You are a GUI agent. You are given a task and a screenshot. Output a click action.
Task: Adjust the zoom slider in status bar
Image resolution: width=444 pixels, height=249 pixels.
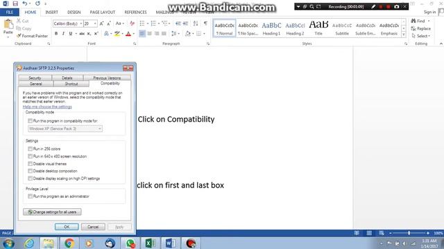point(409,233)
